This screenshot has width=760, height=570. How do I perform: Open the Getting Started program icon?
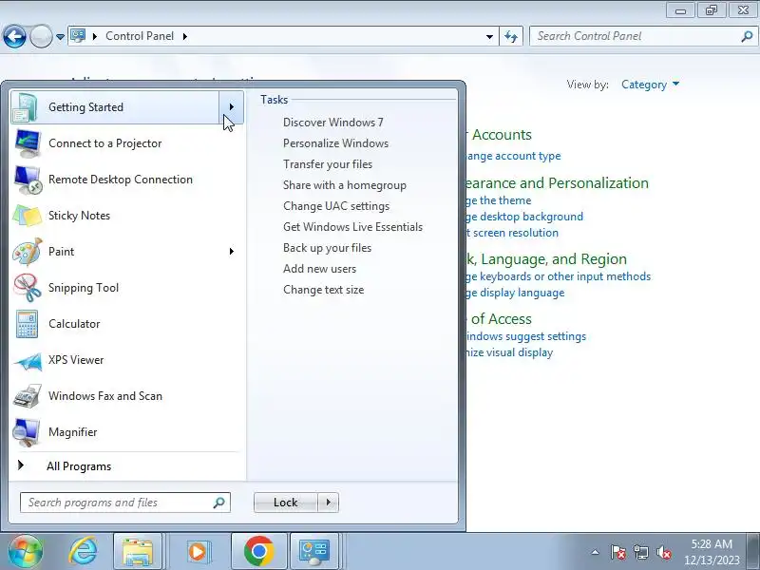point(26,107)
